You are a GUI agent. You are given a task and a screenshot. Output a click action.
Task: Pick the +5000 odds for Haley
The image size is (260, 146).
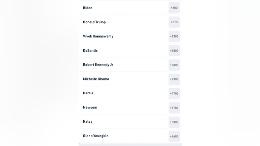pyautogui.click(x=174, y=122)
